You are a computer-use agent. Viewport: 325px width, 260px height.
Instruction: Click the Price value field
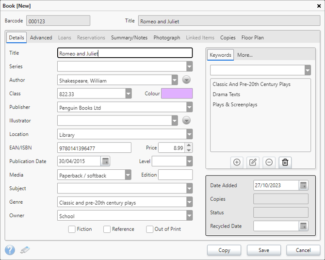click(172, 147)
